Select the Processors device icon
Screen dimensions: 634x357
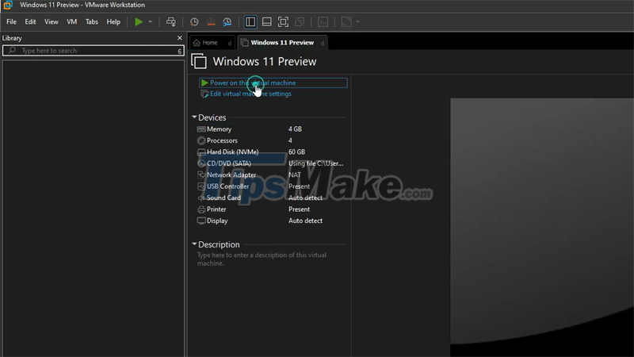201,140
